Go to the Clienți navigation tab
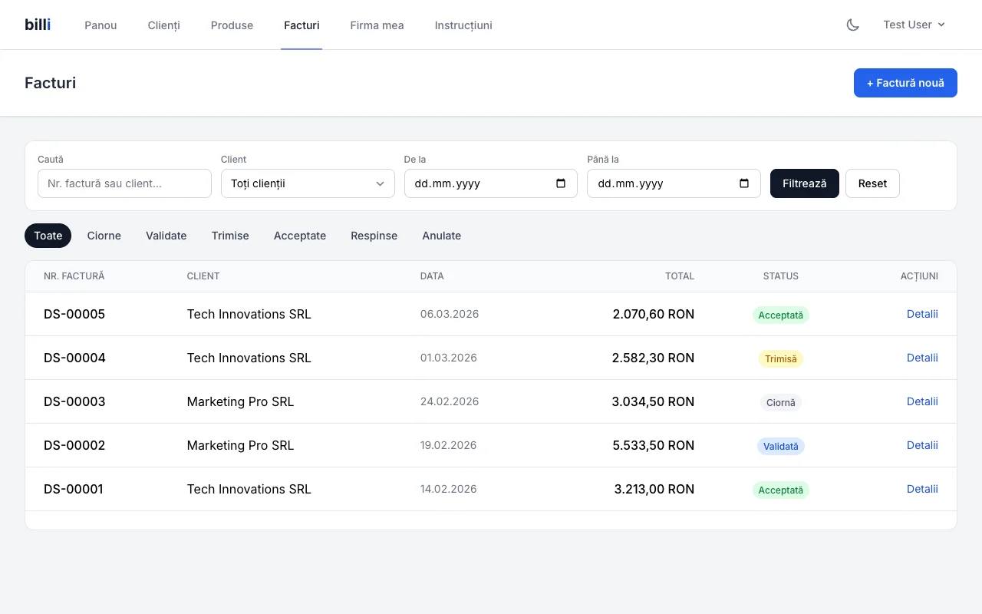Image resolution: width=982 pixels, height=614 pixels. [x=163, y=25]
